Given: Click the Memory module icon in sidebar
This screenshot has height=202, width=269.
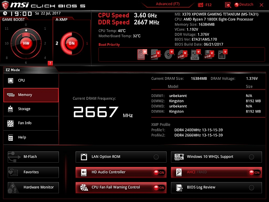Looking at the screenshot, I should click(11, 95).
